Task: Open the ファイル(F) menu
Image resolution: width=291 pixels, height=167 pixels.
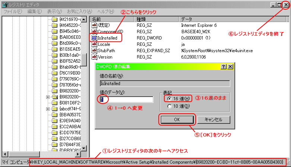Action: click(13, 12)
